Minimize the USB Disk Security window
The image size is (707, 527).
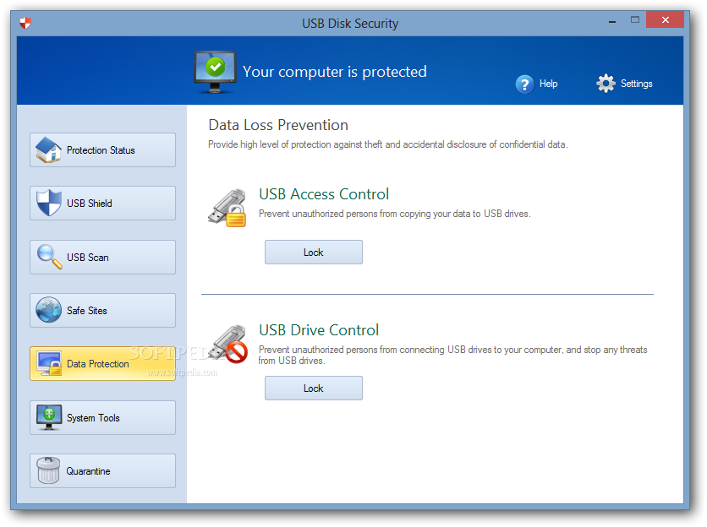[x=612, y=21]
